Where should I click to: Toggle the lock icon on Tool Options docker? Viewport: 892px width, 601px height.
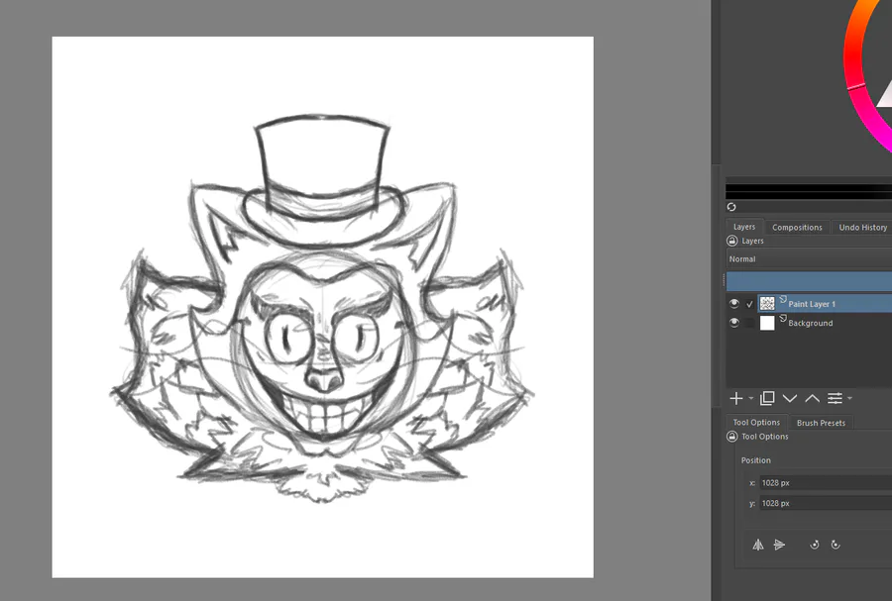pyautogui.click(x=732, y=437)
